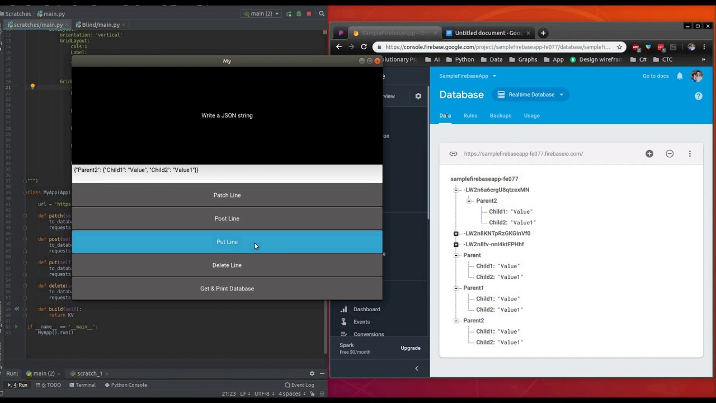
Task: Click the PyCharm rerun icon next to main (2)
Action: pos(289,13)
